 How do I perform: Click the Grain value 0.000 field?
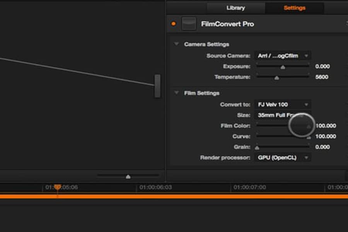coord(322,147)
